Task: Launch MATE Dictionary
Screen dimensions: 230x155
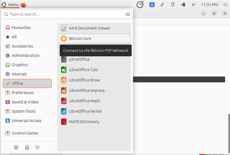Action: 94,122
